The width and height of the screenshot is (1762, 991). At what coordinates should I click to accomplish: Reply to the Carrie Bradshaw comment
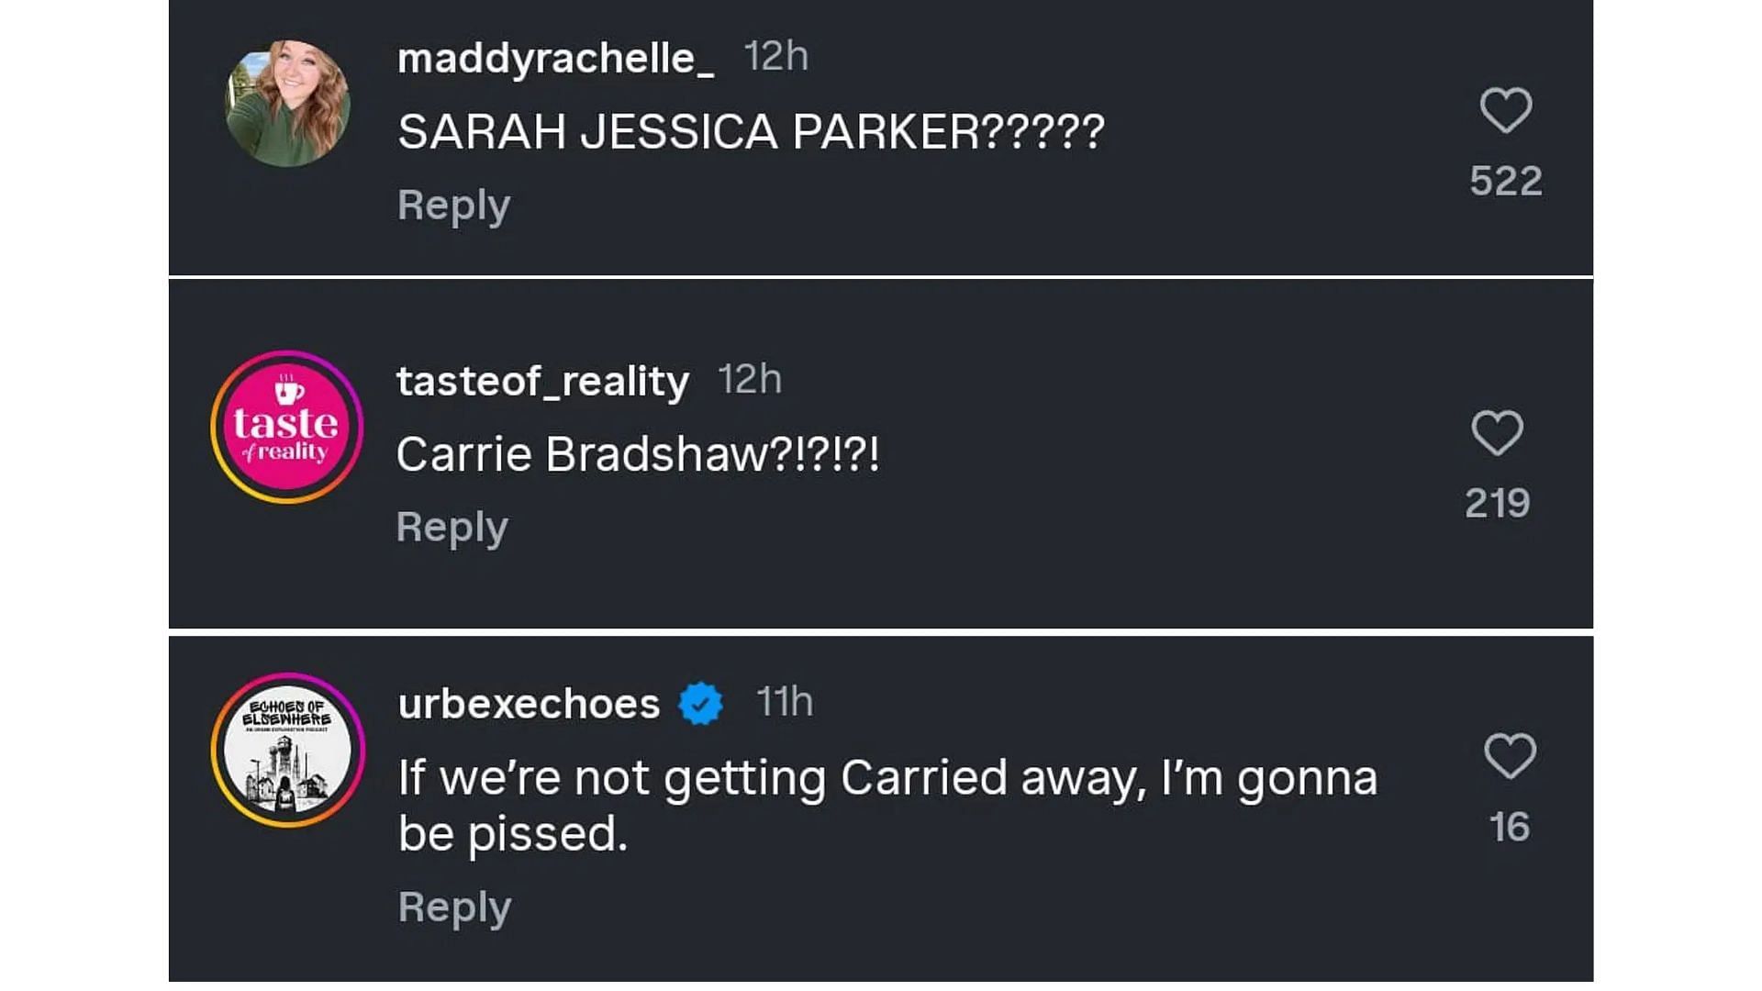coord(452,528)
